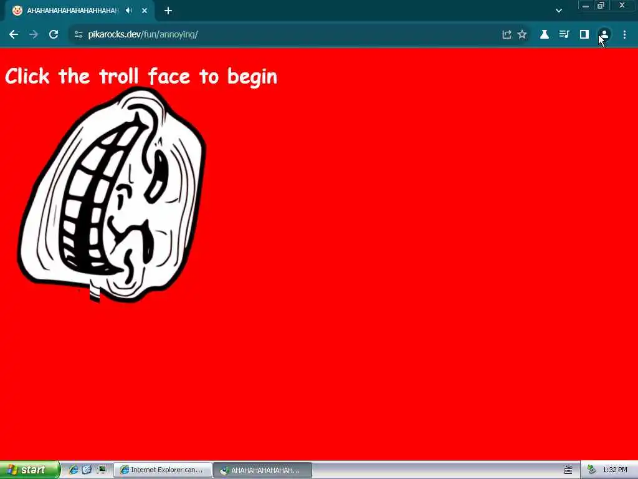Click the system tray network icon
The height and width of the screenshot is (479, 638).
click(x=592, y=470)
